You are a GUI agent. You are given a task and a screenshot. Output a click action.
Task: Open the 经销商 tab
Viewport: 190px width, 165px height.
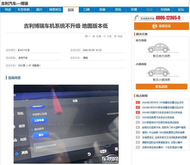(x=165, y=10)
